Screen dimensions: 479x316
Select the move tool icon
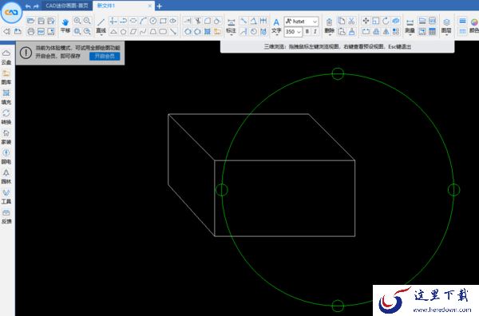click(x=366, y=21)
